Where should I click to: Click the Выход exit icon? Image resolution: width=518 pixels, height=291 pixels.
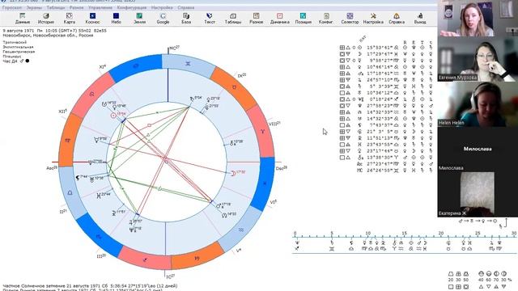click(420, 19)
